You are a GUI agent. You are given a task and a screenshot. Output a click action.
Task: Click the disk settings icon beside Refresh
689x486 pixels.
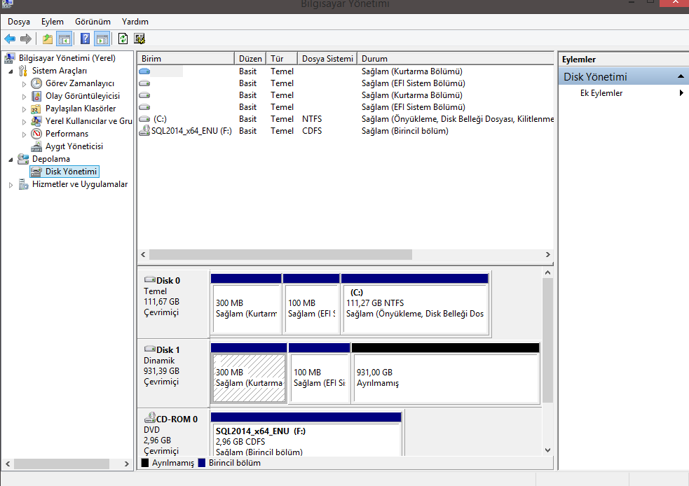click(139, 39)
